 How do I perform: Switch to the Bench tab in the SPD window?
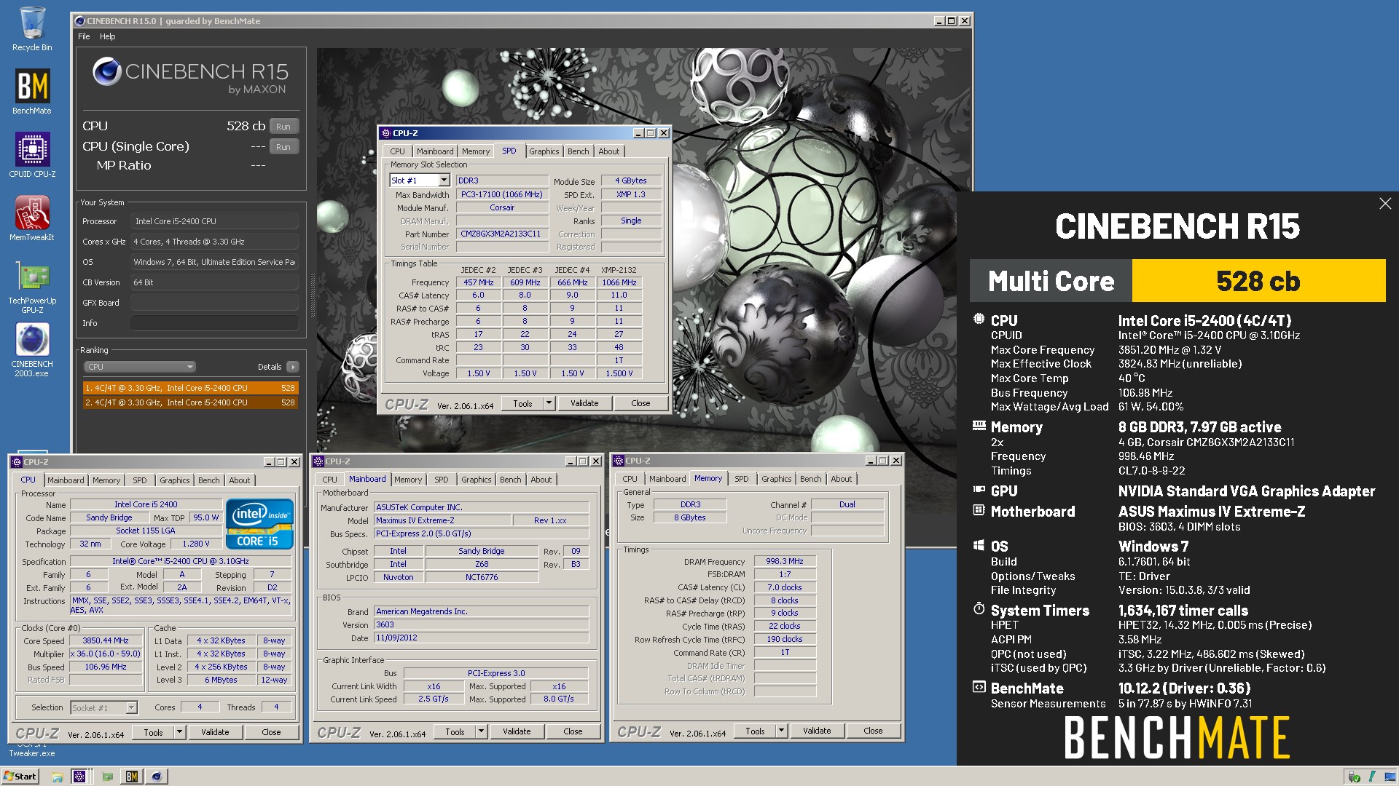coord(578,151)
